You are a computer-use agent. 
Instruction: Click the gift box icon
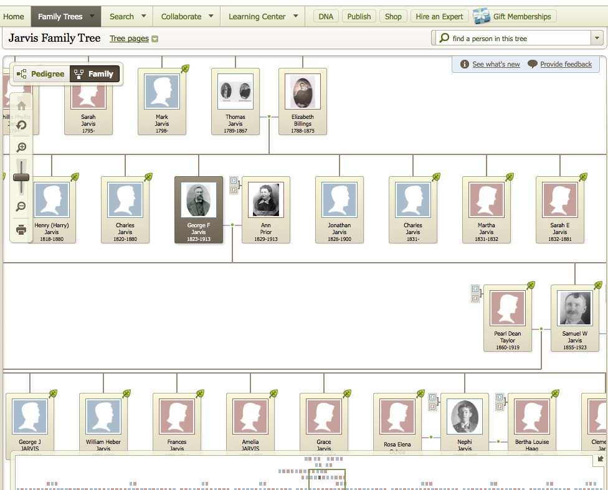click(481, 16)
